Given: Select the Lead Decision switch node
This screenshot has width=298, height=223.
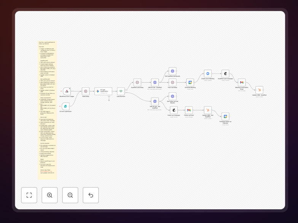Looking at the screenshot, I should coord(121,91).
